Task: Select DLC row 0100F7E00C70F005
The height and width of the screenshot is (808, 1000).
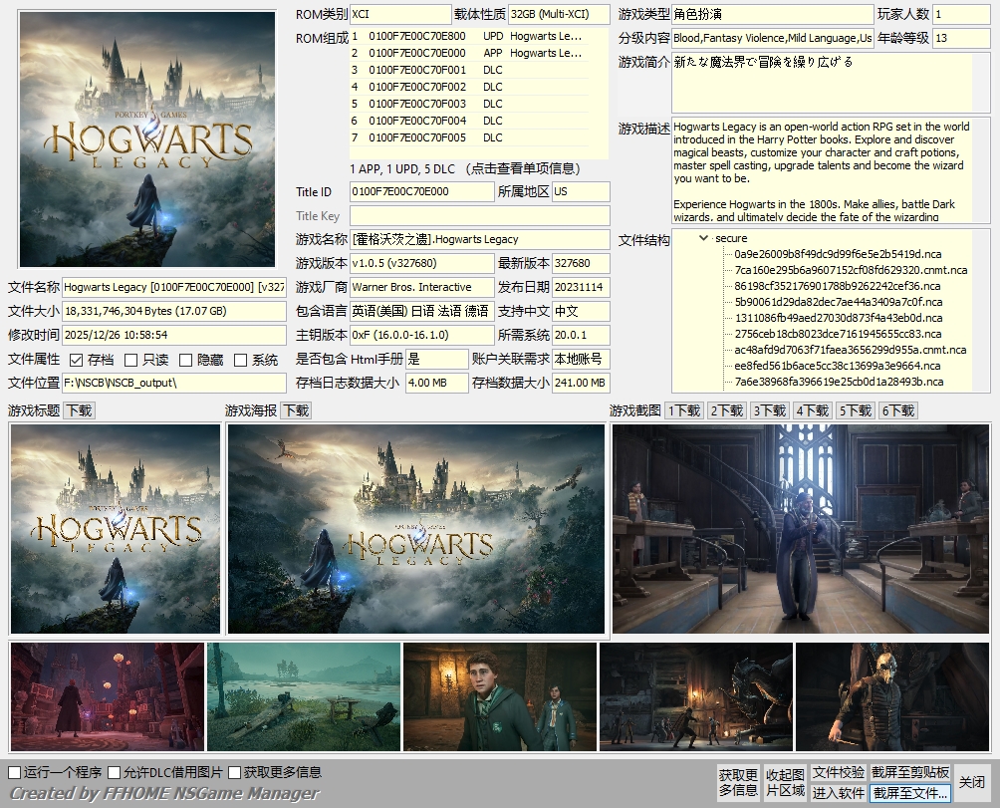Action: (x=469, y=137)
